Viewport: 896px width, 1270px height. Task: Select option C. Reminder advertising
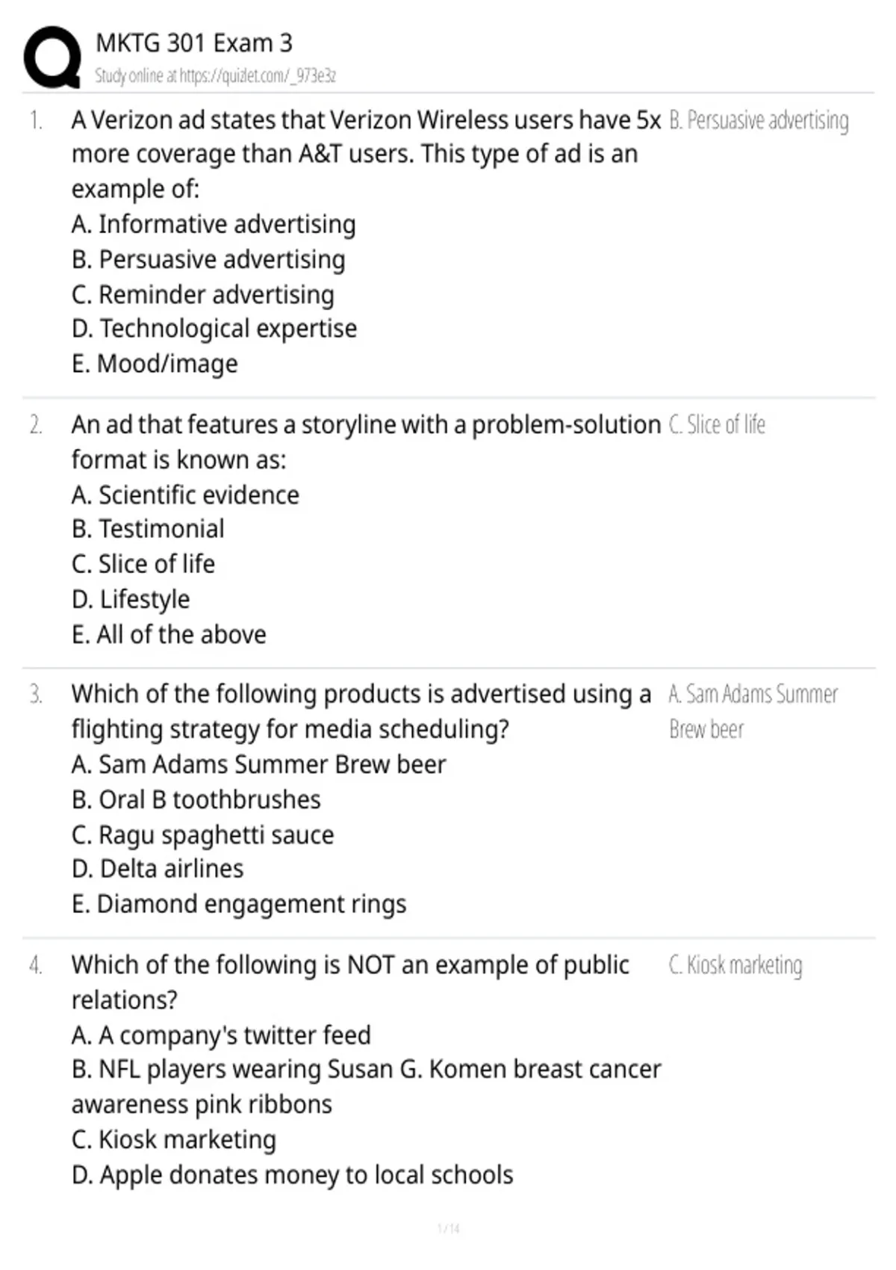(203, 294)
